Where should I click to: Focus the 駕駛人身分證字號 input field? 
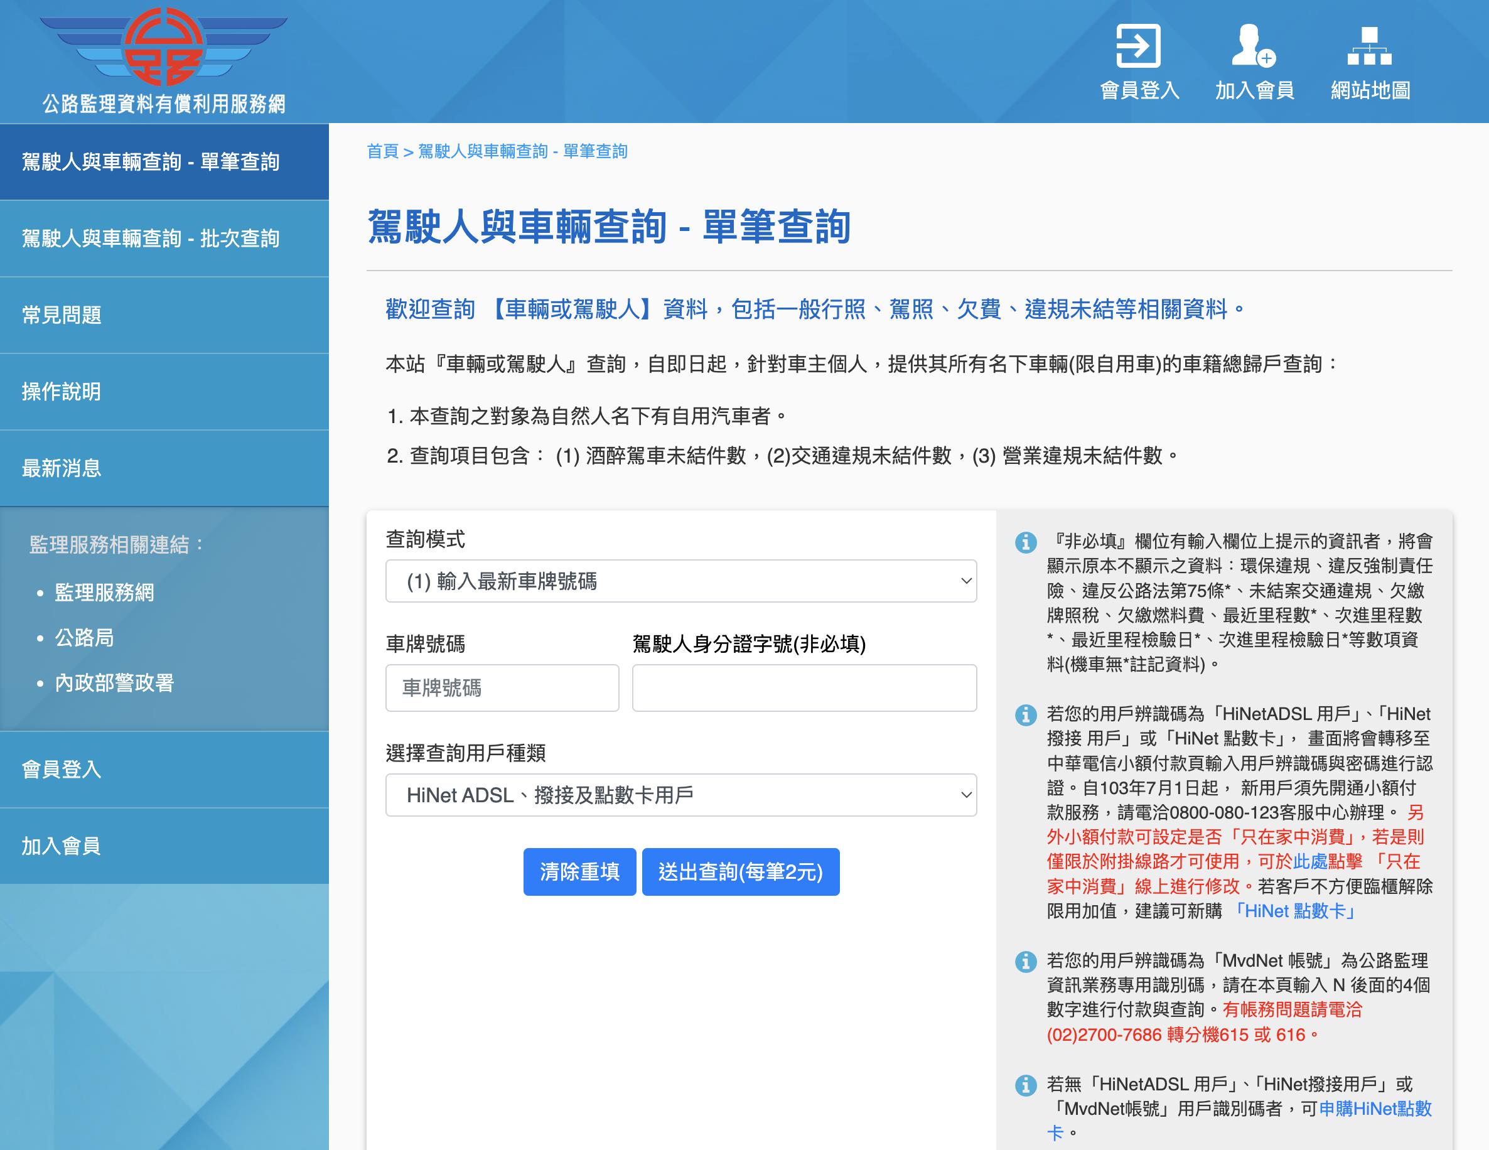point(804,688)
